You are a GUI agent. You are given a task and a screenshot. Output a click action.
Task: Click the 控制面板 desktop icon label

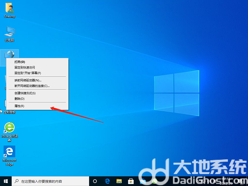point(10,112)
